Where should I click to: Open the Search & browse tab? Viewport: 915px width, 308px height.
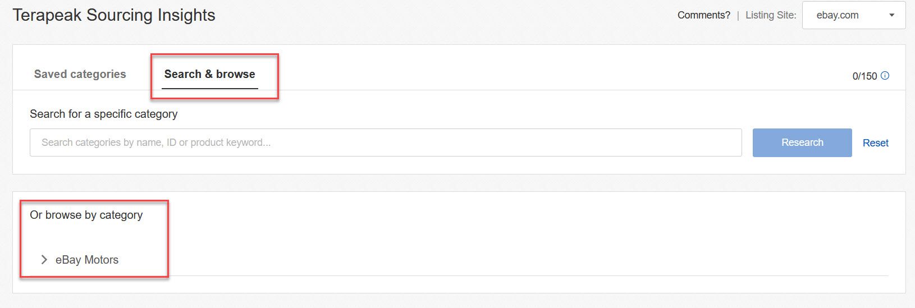pyautogui.click(x=209, y=74)
